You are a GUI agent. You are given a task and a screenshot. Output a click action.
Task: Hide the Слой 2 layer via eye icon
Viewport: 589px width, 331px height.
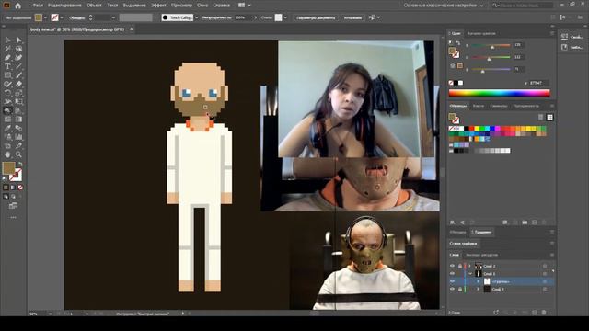coord(452,266)
